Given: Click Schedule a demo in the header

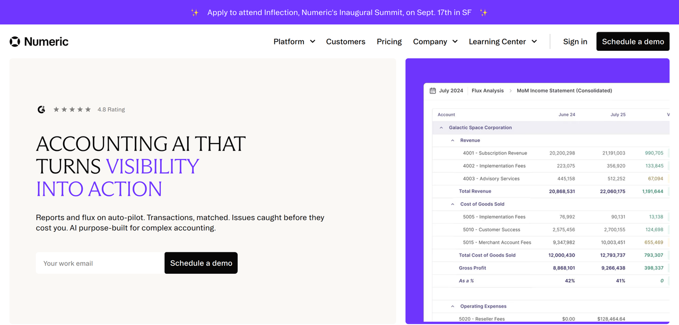Looking at the screenshot, I should 633,41.
